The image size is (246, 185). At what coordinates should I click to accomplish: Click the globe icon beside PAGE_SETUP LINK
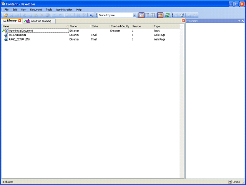coord(6,39)
